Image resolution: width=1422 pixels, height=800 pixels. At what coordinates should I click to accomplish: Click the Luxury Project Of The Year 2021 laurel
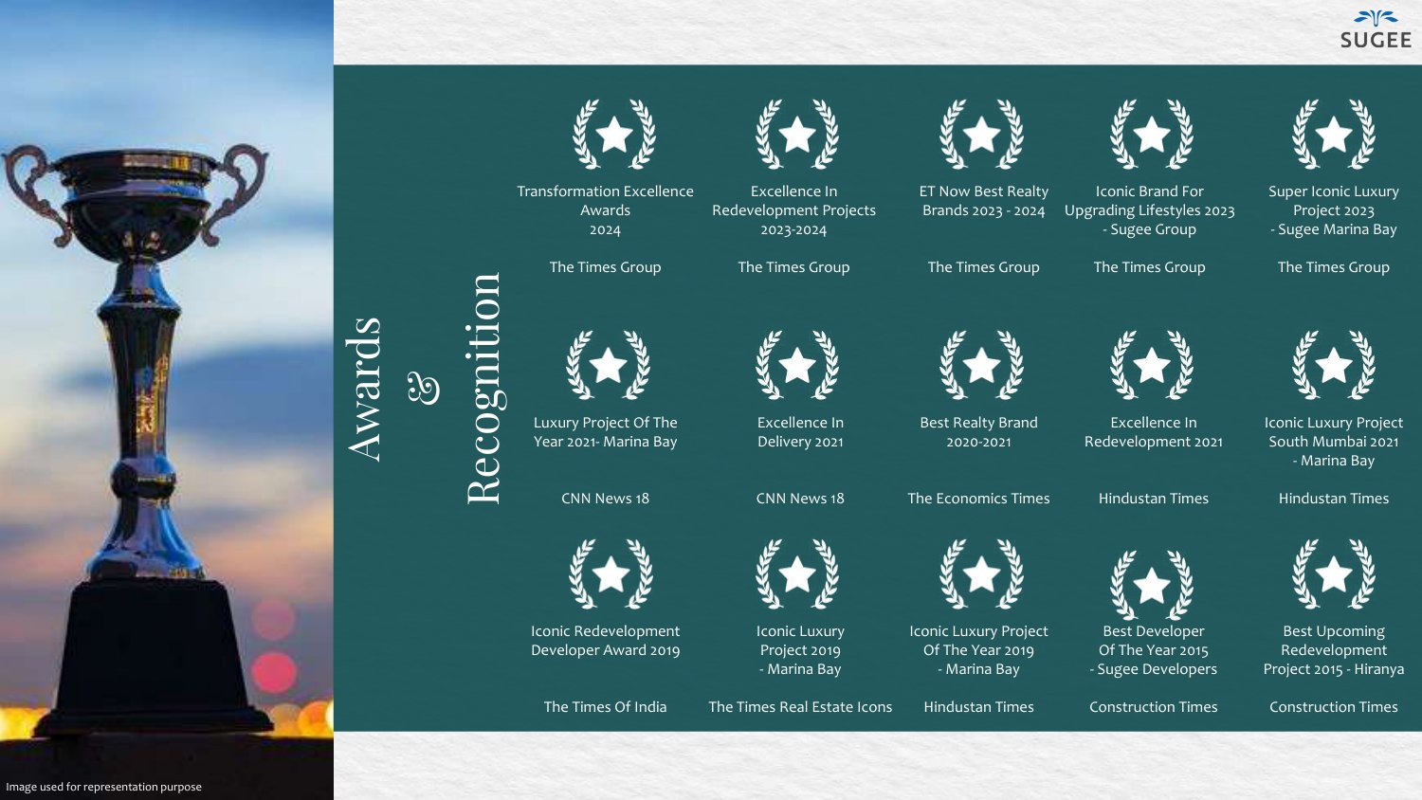tap(609, 365)
